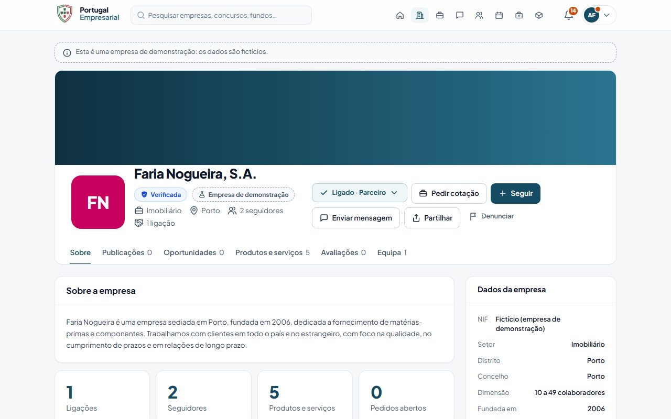Open the Equipa tab
Viewport: 671px width, 419px height.
pos(392,253)
